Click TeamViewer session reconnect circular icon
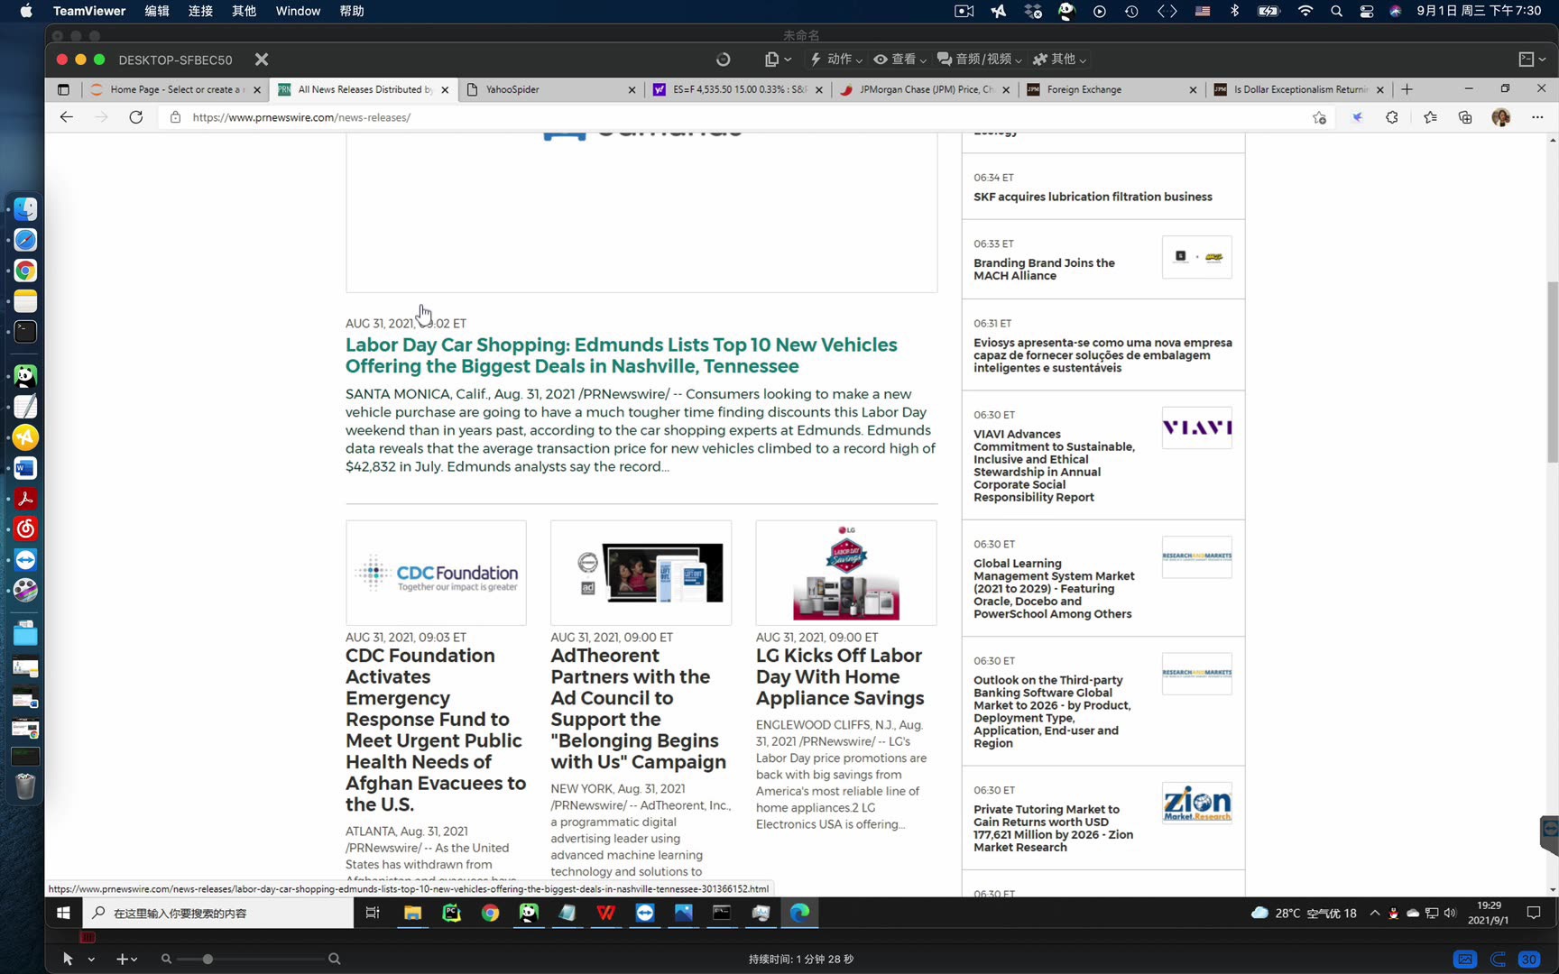 pos(723,60)
